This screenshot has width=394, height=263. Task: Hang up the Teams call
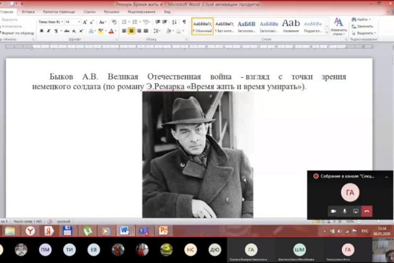pyautogui.click(x=367, y=211)
